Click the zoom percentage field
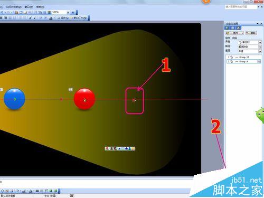Viewport: 264px width, 198px height. (x=59, y=12)
